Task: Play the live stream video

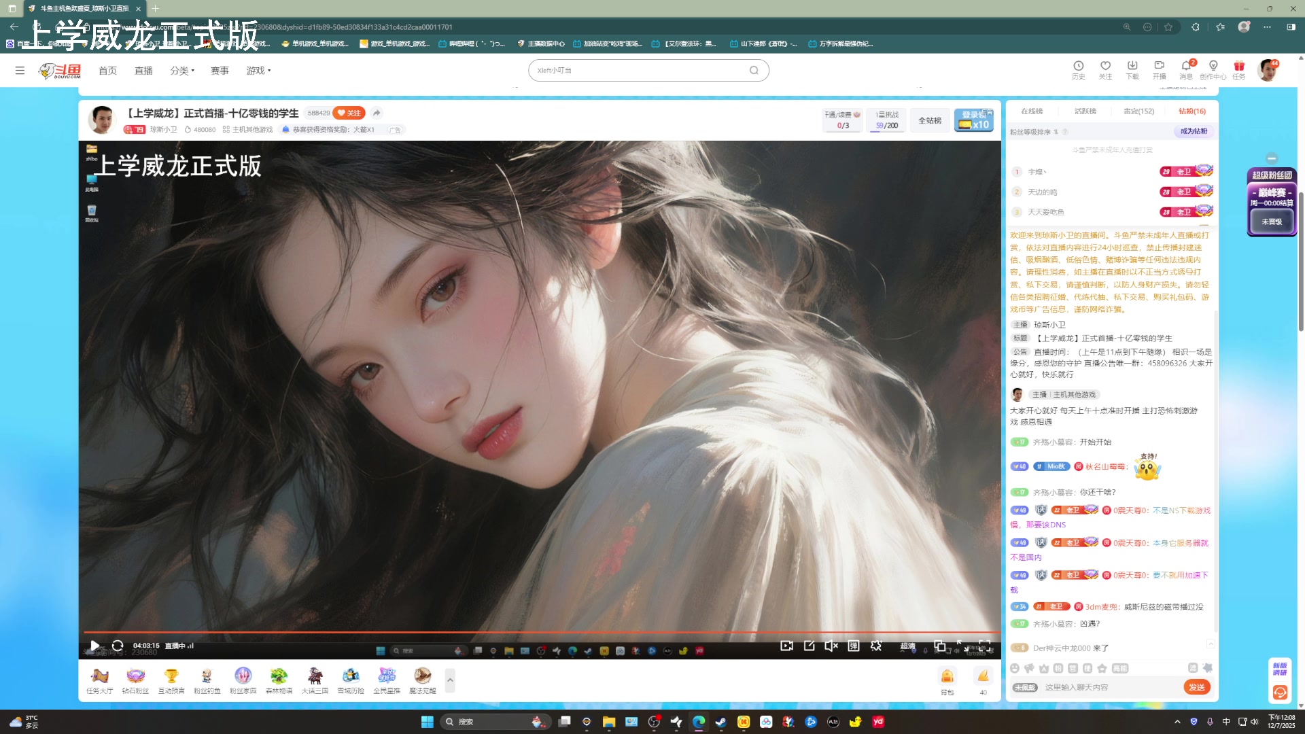Action: pyautogui.click(x=95, y=646)
